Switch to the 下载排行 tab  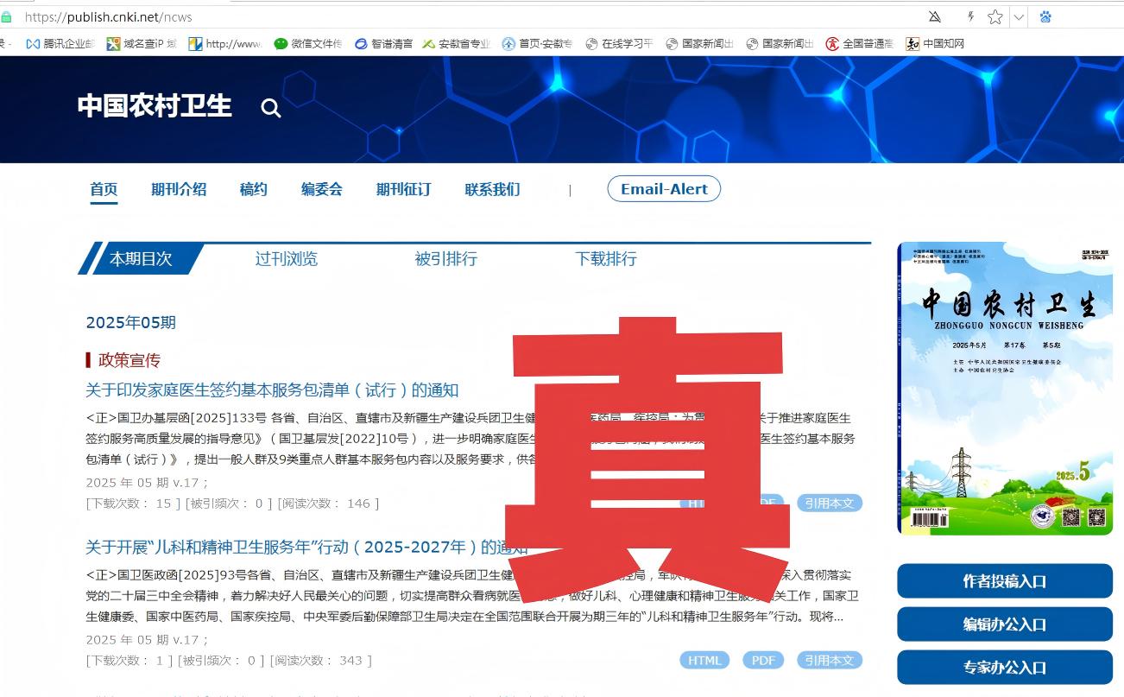click(606, 259)
